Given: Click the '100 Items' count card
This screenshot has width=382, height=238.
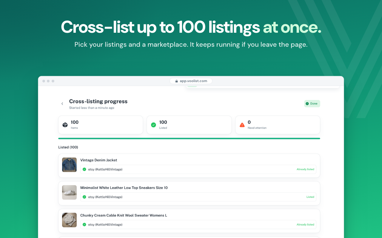Looking at the screenshot, I should click(x=101, y=125).
